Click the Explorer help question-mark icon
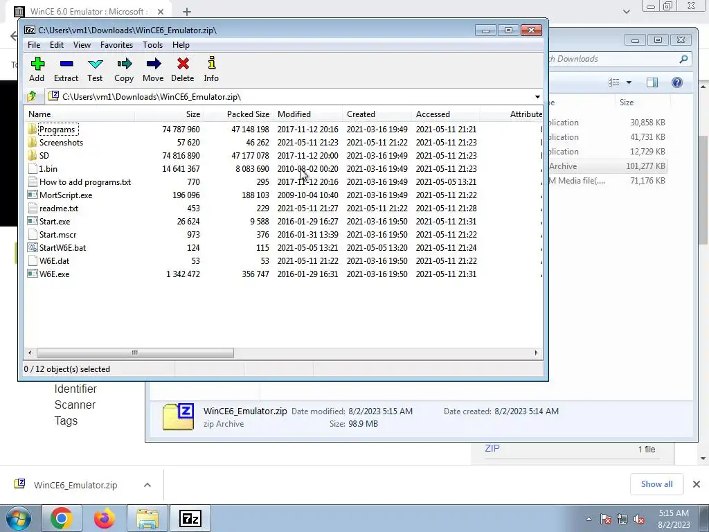Viewport: 709px width, 532px height. 677,82
